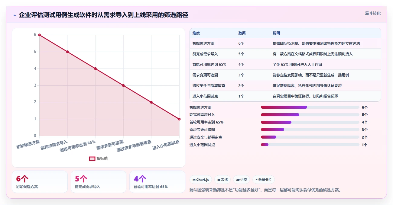Click the 首轮可用率达到 65% progress bar

pyautogui.click(x=310, y=122)
